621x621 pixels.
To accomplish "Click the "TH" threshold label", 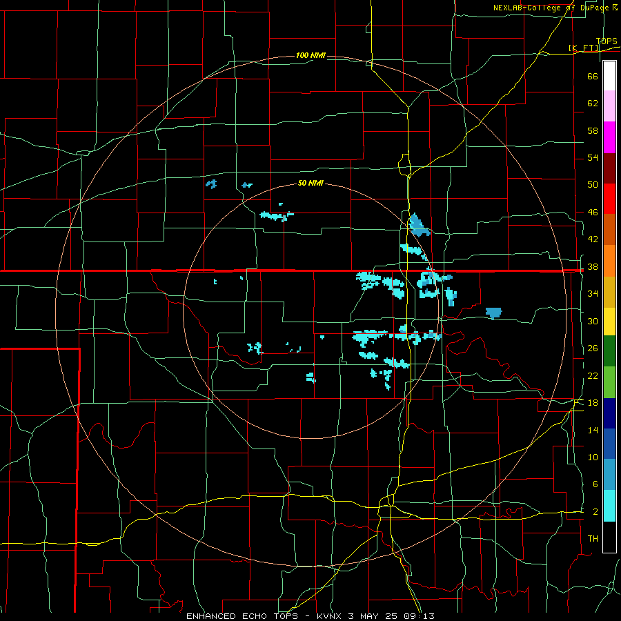I will pos(593,539).
